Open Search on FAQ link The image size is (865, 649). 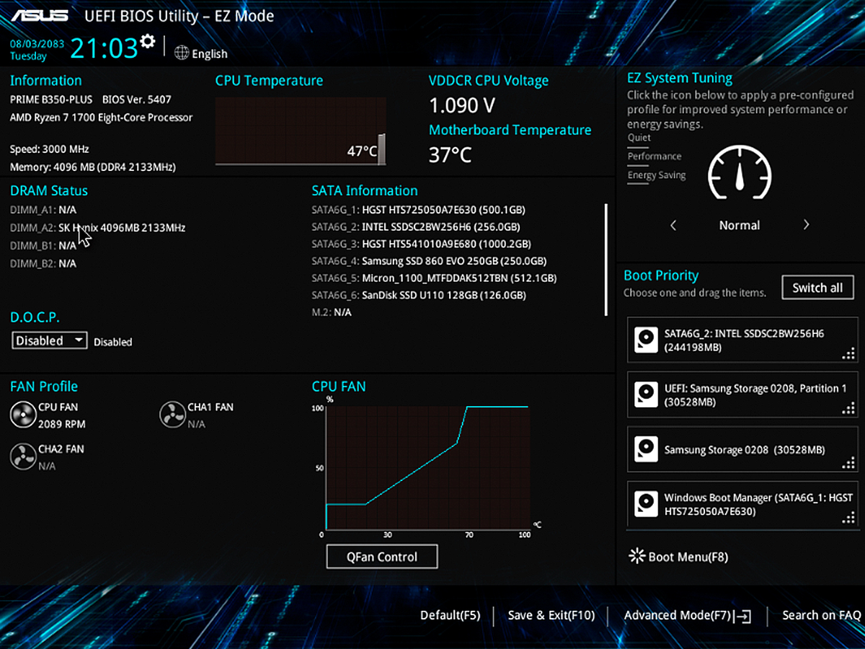point(822,615)
